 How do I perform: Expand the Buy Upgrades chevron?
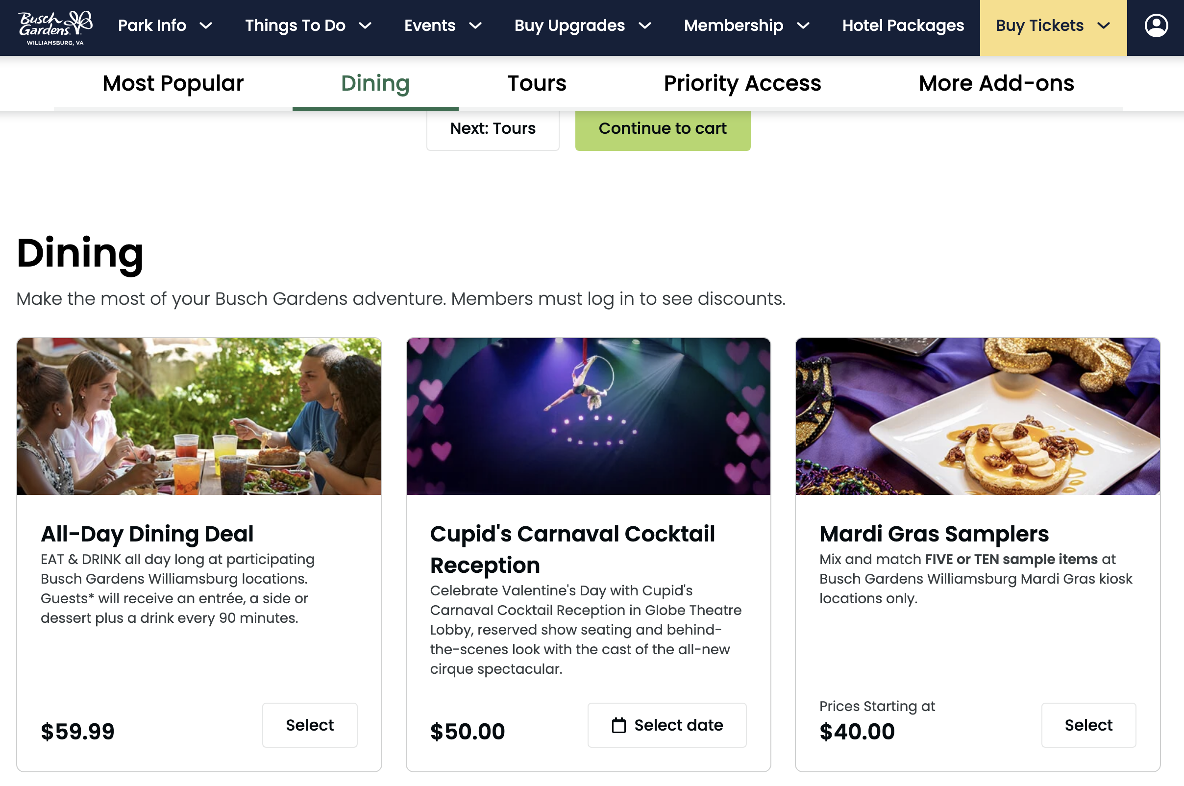coord(645,25)
